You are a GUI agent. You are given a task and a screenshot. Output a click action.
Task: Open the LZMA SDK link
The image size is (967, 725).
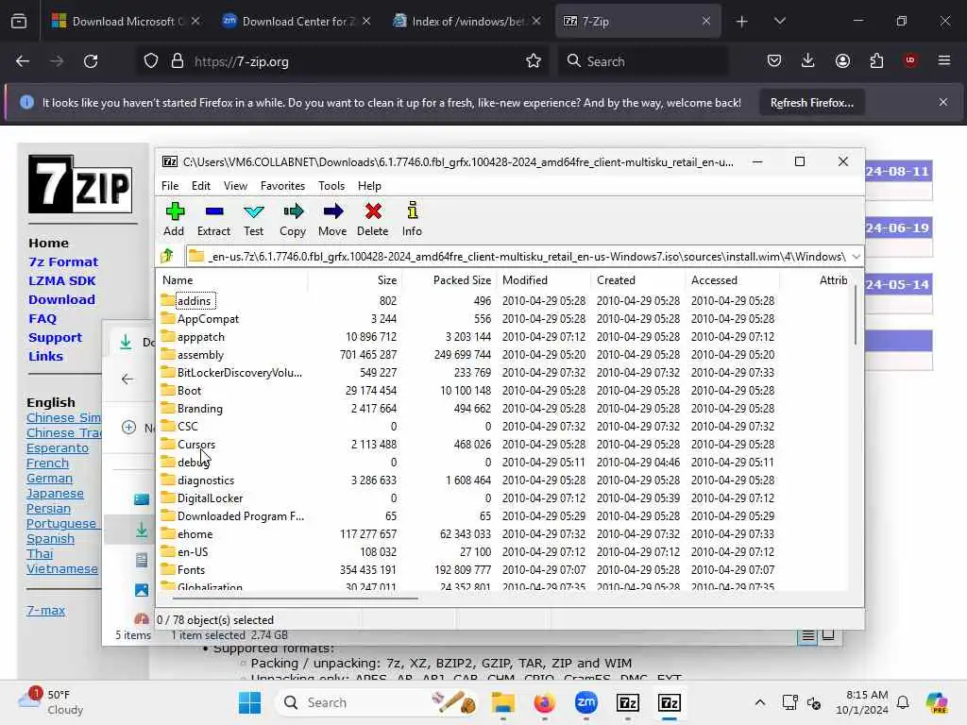pyautogui.click(x=61, y=281)
